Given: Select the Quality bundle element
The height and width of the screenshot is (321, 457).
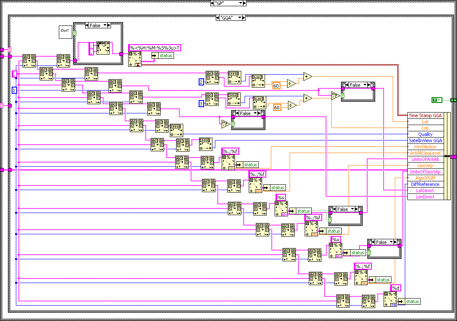Looking at the screenshot, I should 425,134.
